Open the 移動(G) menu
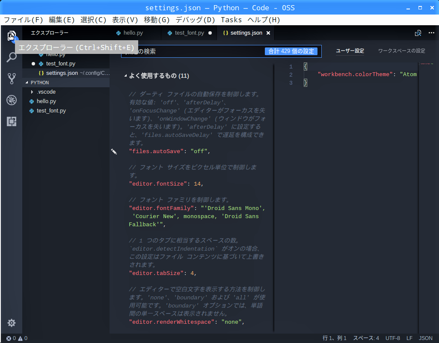Viewport: 439px width, 343px height. click(x=157, y=20)
